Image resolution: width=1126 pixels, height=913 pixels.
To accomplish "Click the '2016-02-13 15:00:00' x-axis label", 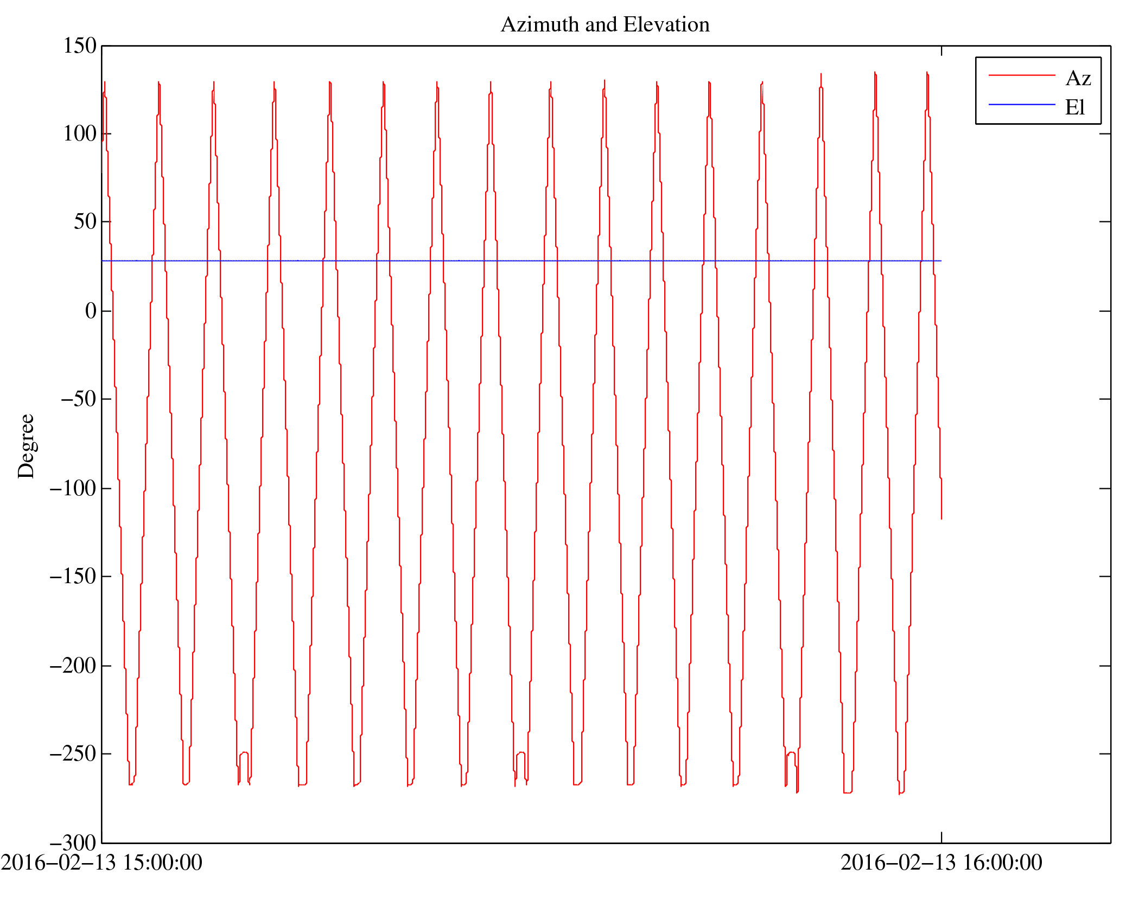I will (101, 863).
